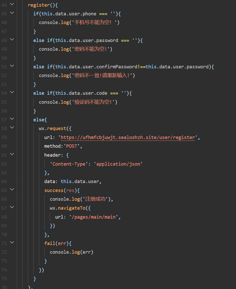
Task: Collapse the else-if password block, line 48
Action: point(12,39)
